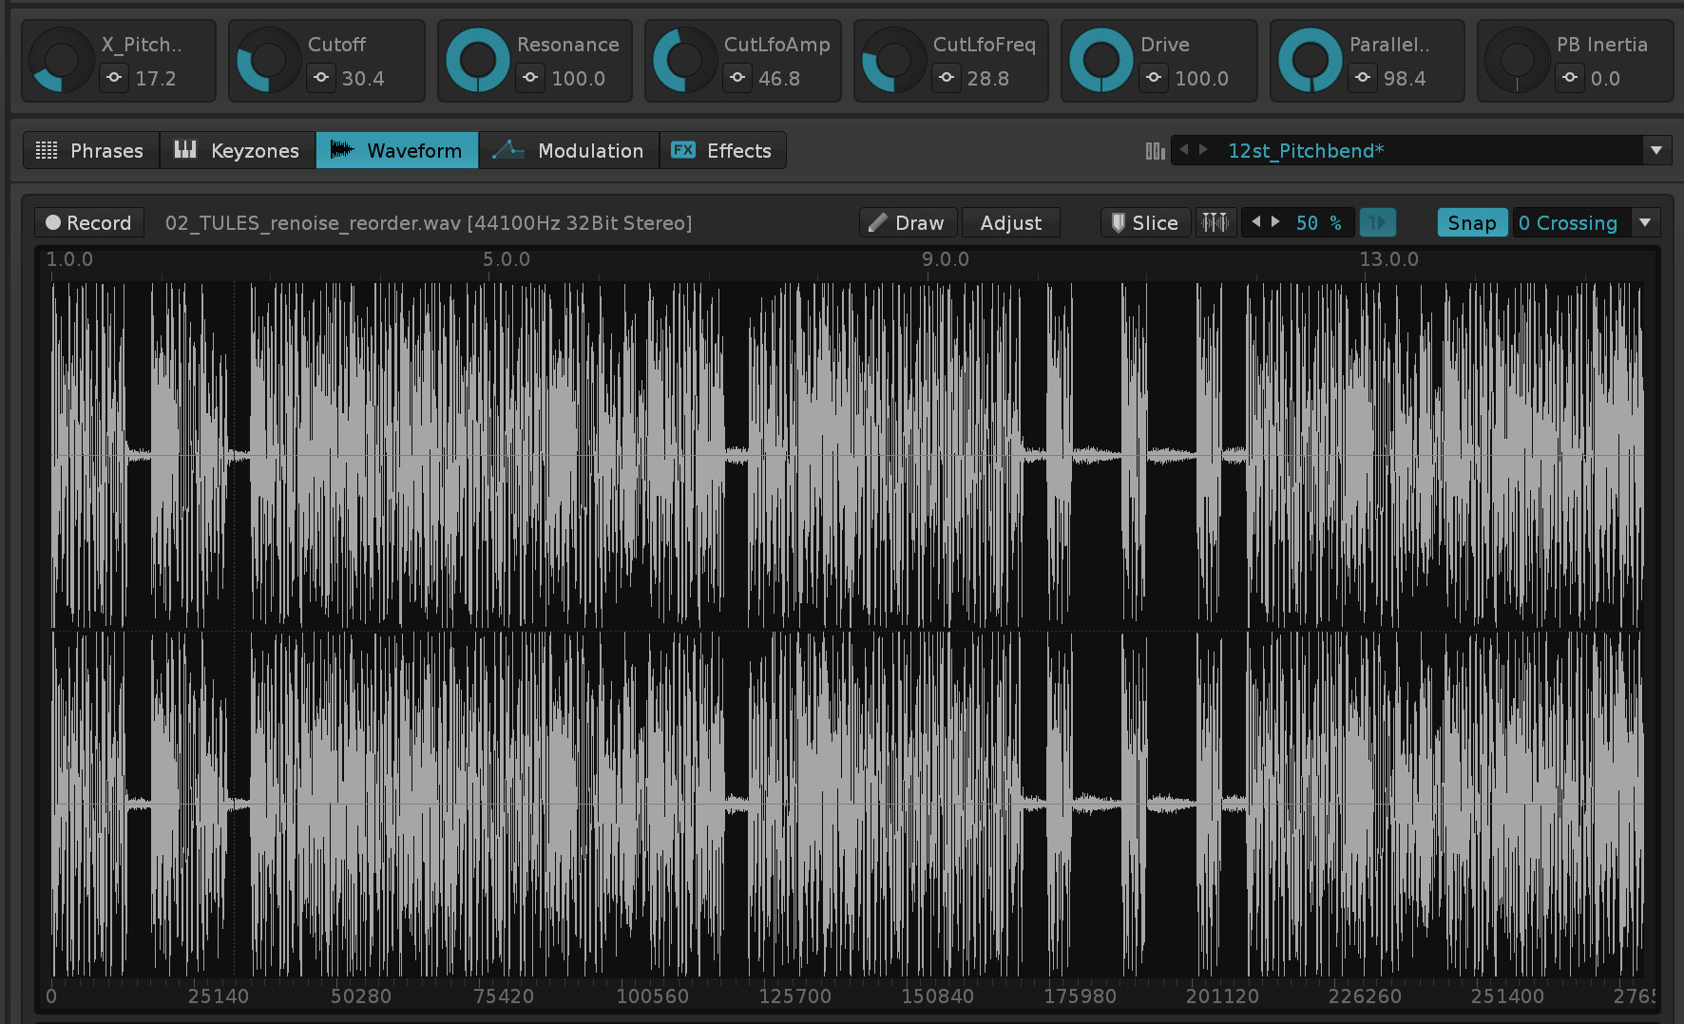Enable the Draw pencil tool
This screenshot has height=1024, width=1684.
point(908,222)
